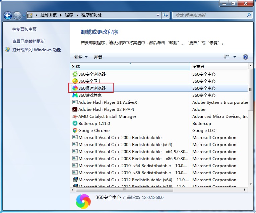256x213 pixels.
Task: Click the 控制面板 breadcrumb
Action: [49, 15]
